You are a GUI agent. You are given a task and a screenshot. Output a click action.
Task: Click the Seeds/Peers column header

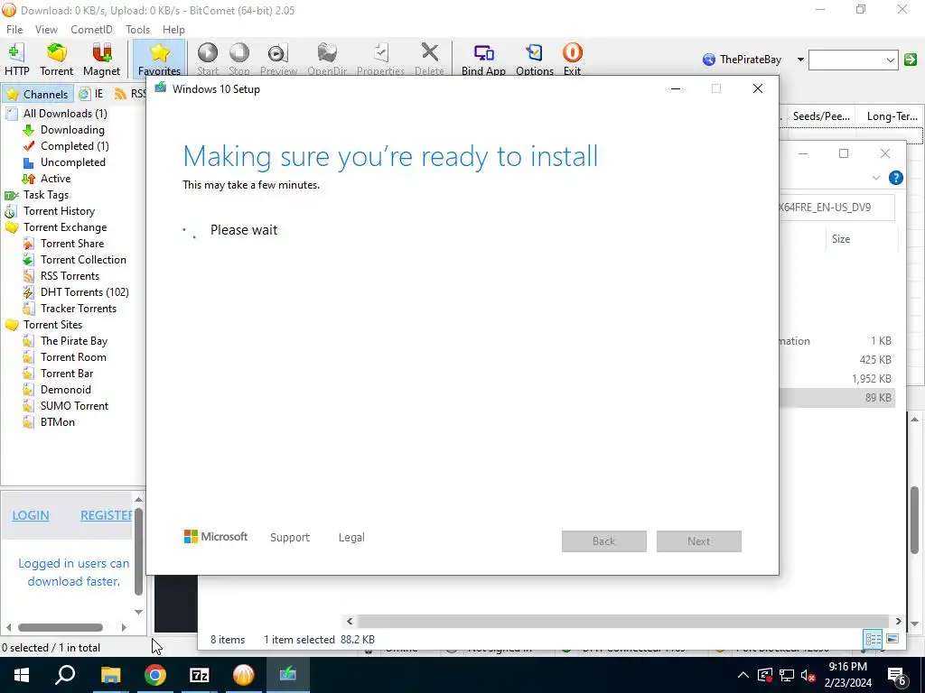821,116
